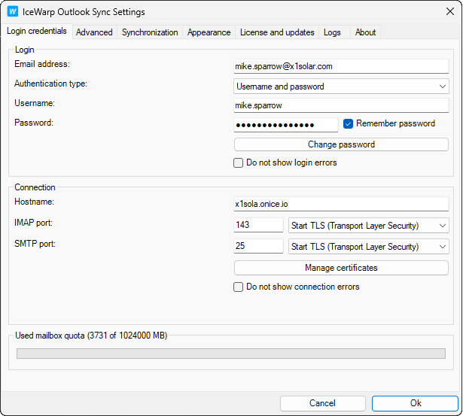Click the Cancel button
The width and height of the screenshot is (463, 416).
(322, 403)
